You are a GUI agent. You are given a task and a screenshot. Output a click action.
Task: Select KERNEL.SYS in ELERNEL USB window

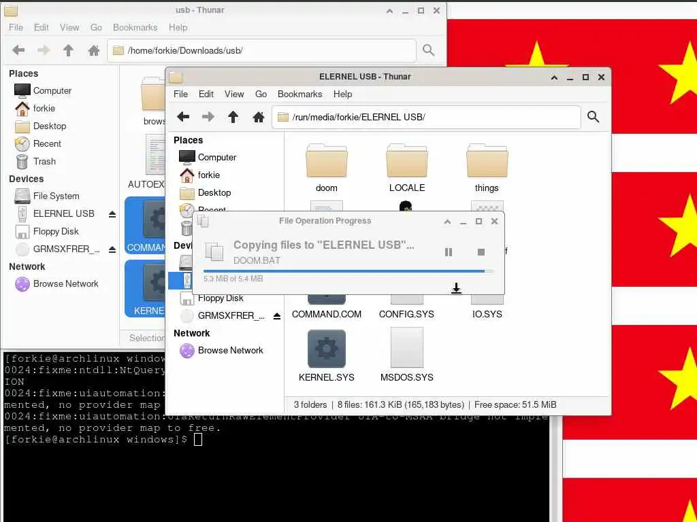click(326, 355)
